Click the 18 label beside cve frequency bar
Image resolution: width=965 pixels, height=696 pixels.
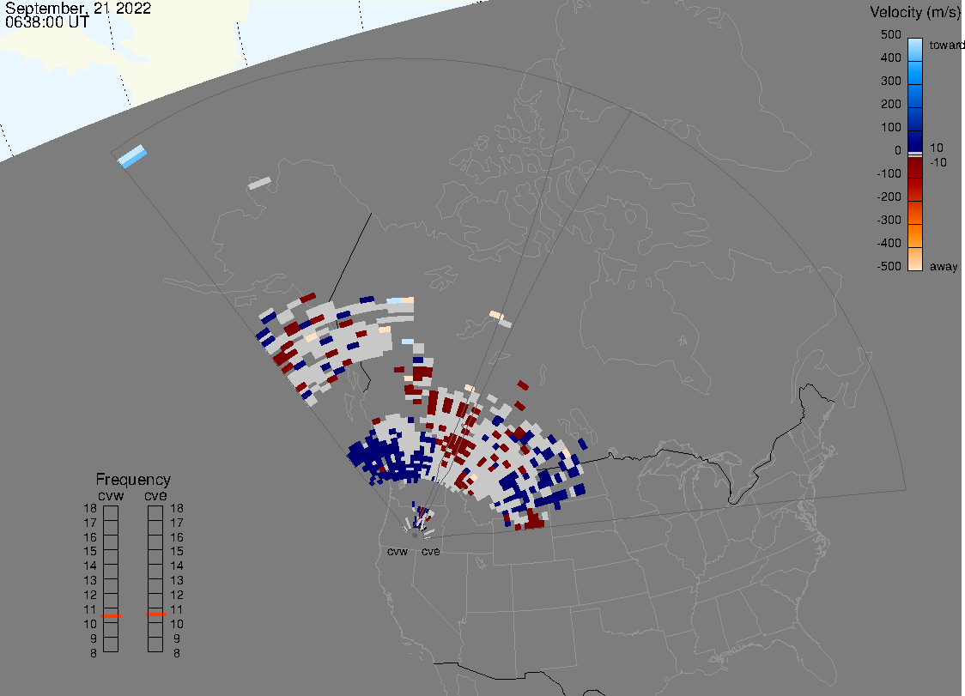177,508
